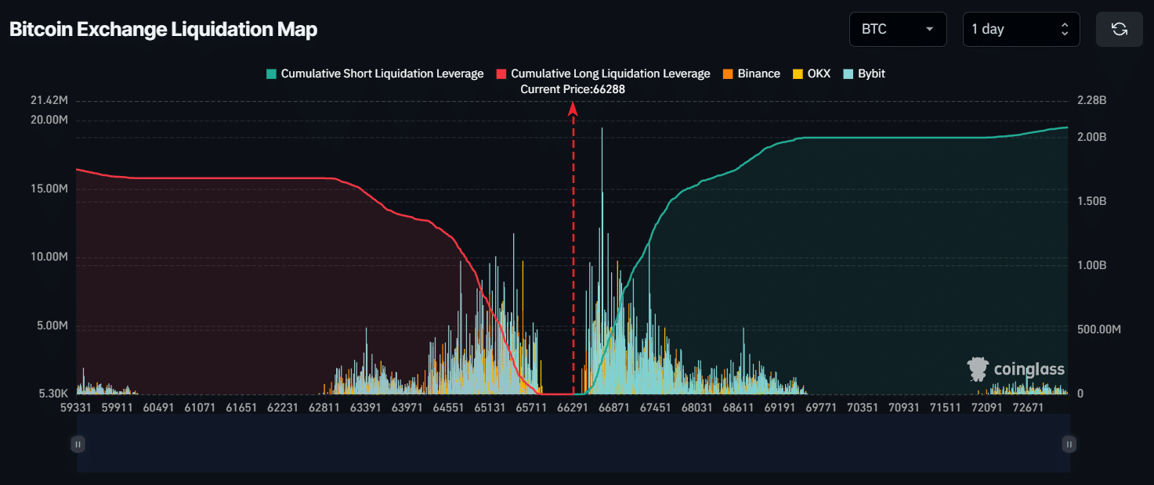Click the refresh chart icon button
This screenshot has height=485, width=1154.
[x=1120, y=29]
